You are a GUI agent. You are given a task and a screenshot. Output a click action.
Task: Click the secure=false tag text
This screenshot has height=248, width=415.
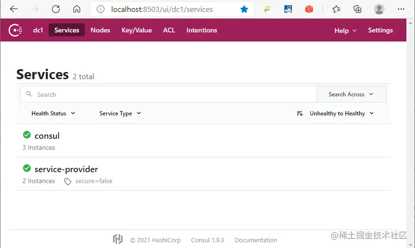[94, 181]
